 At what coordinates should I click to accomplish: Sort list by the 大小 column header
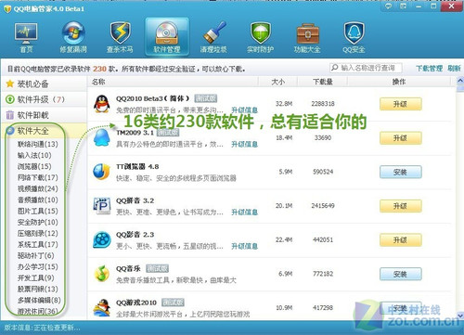point(277,82)
